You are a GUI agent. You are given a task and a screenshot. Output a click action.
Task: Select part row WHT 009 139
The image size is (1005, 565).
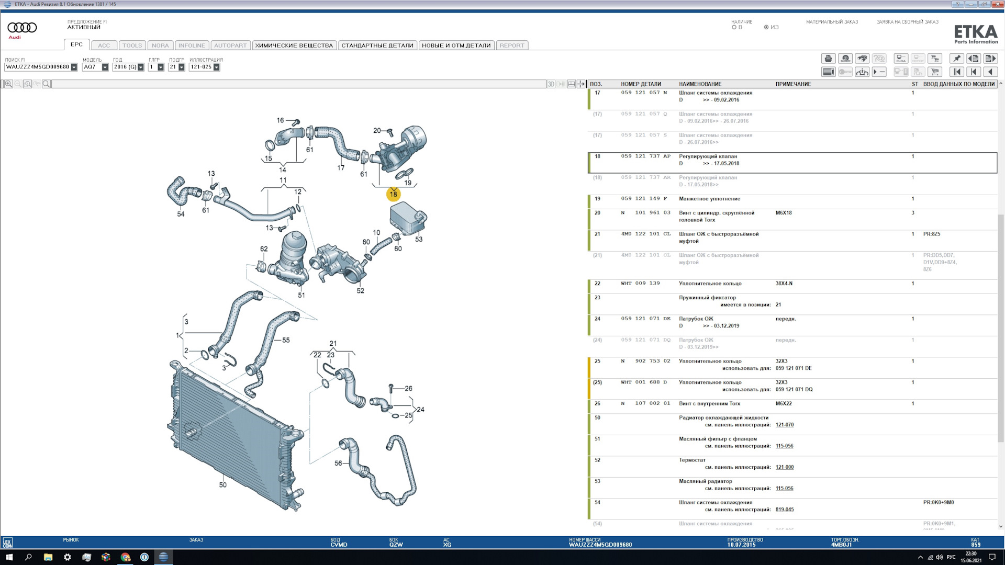click(792, 286)
